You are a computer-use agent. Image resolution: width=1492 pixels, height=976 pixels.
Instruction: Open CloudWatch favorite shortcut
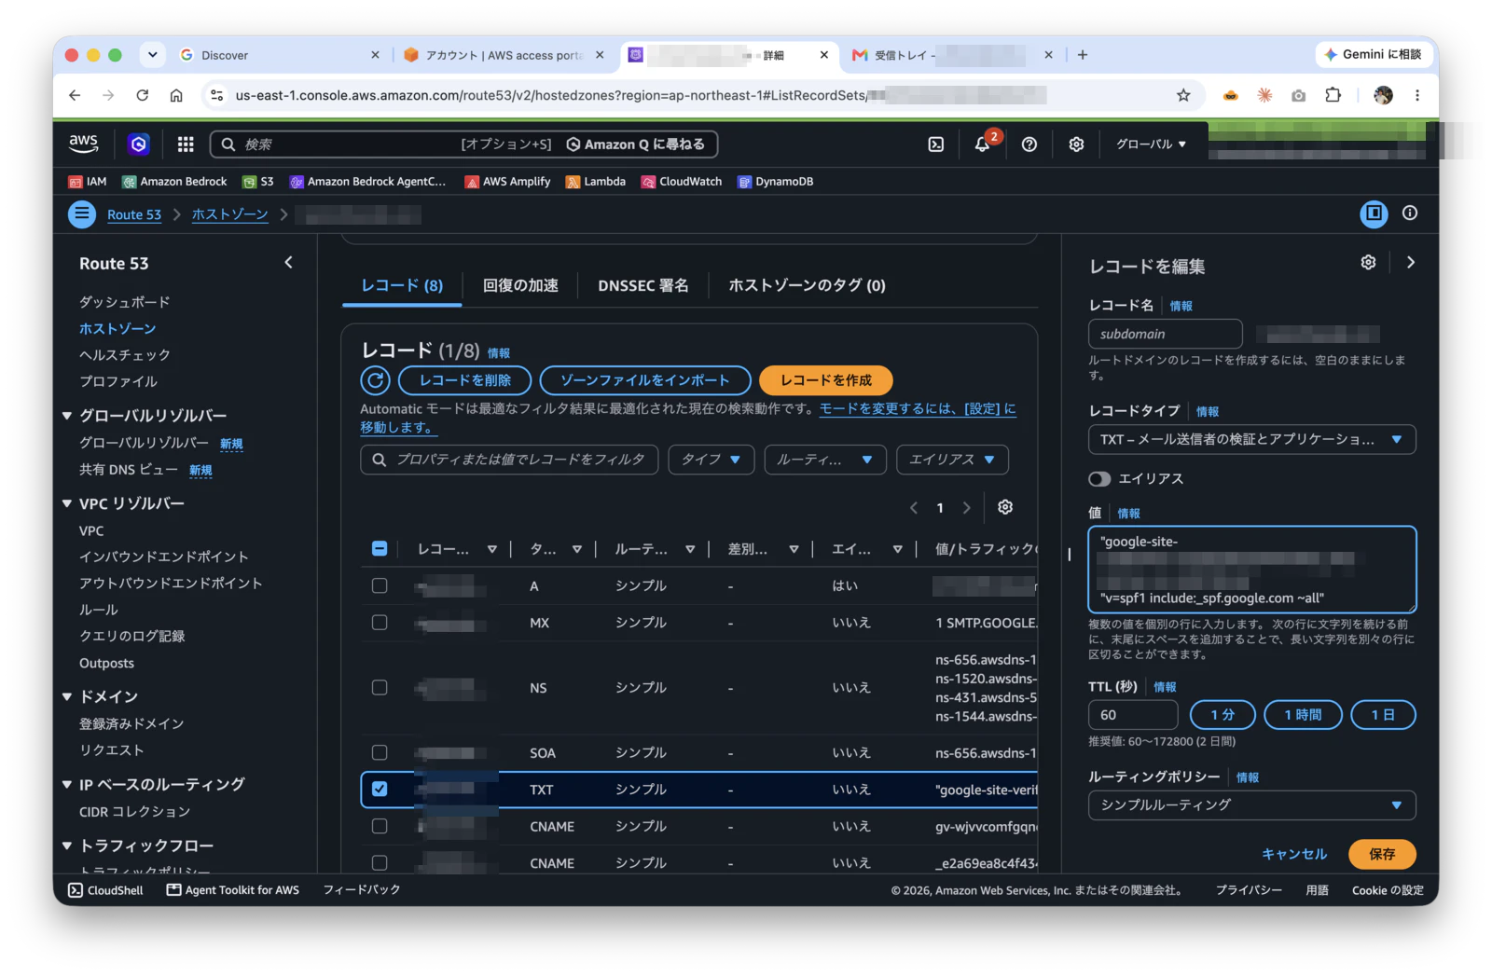point(682,182)
